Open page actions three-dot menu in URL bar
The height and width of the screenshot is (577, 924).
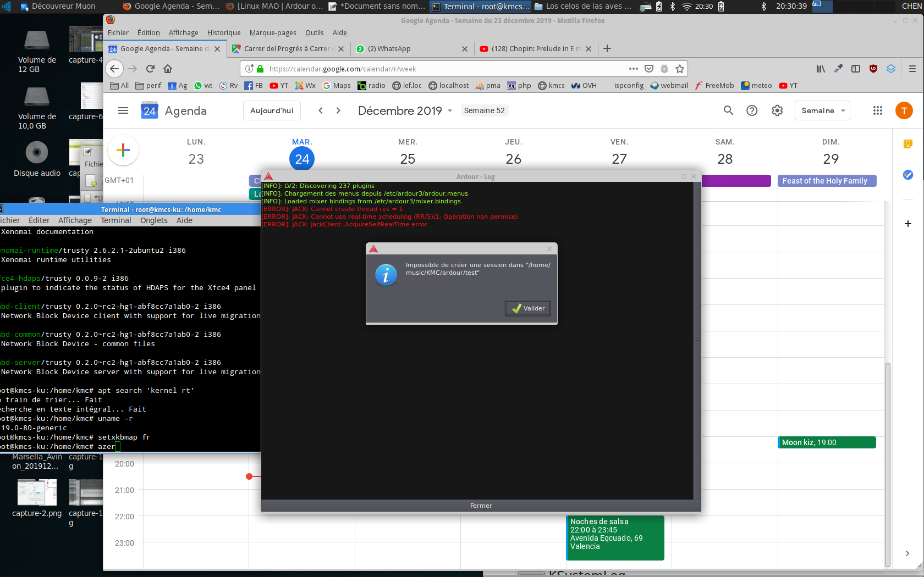[634, 69]
